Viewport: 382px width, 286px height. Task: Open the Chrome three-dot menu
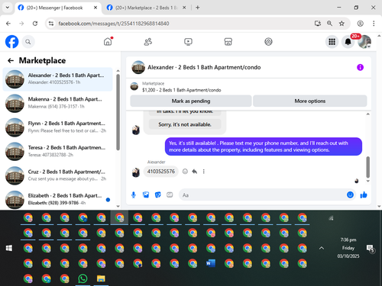(374, 24)
